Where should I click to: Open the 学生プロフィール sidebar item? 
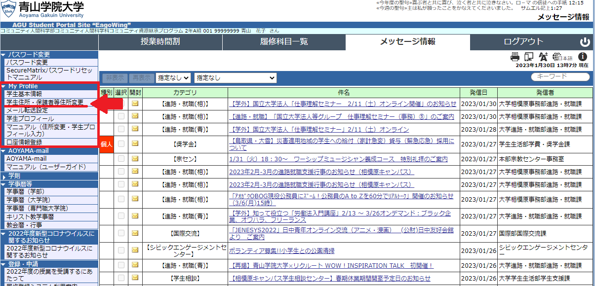click(x=31, y=119)
